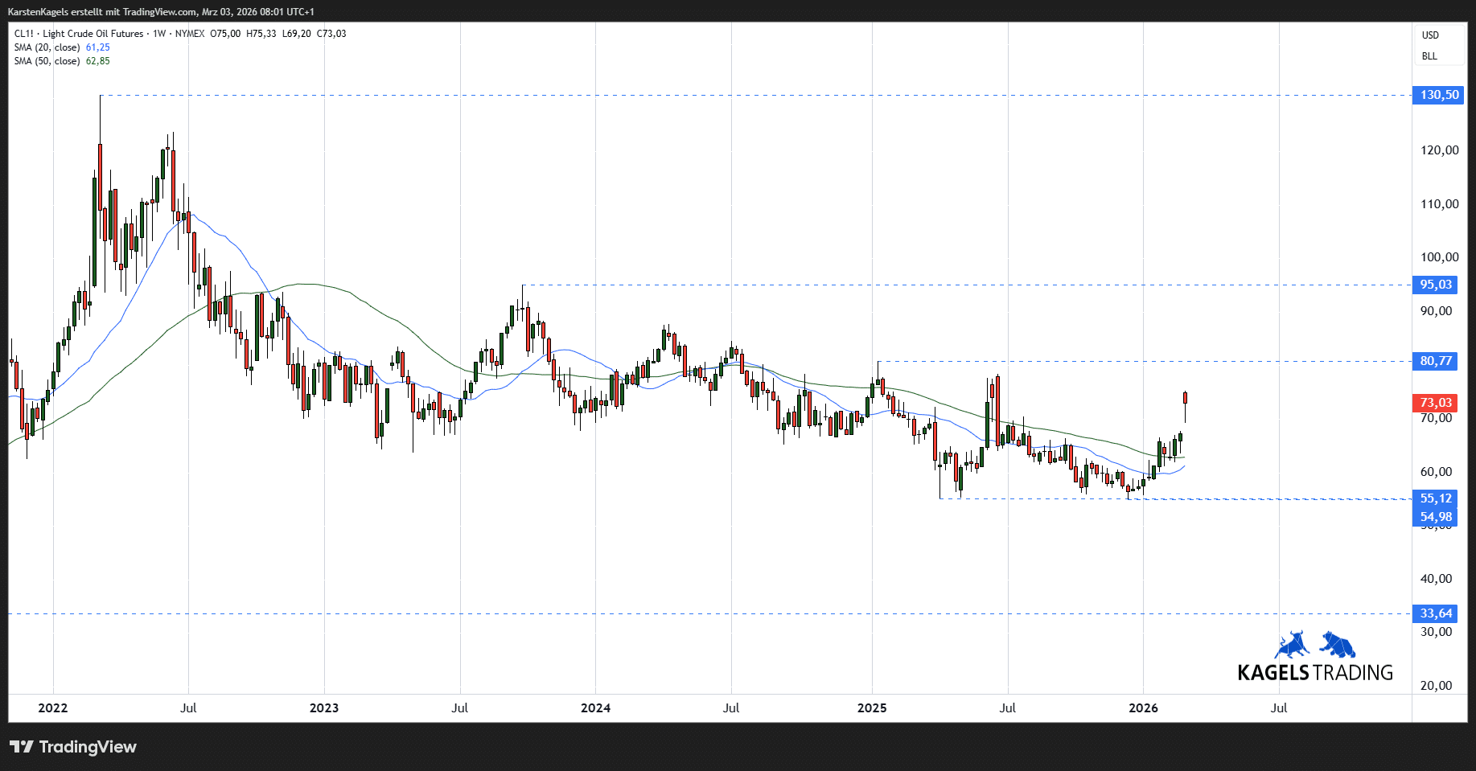Click the blue bear icon above Kagels Trading
The height and width of the screenshot is (771, 1476).
coord(1337,645)
